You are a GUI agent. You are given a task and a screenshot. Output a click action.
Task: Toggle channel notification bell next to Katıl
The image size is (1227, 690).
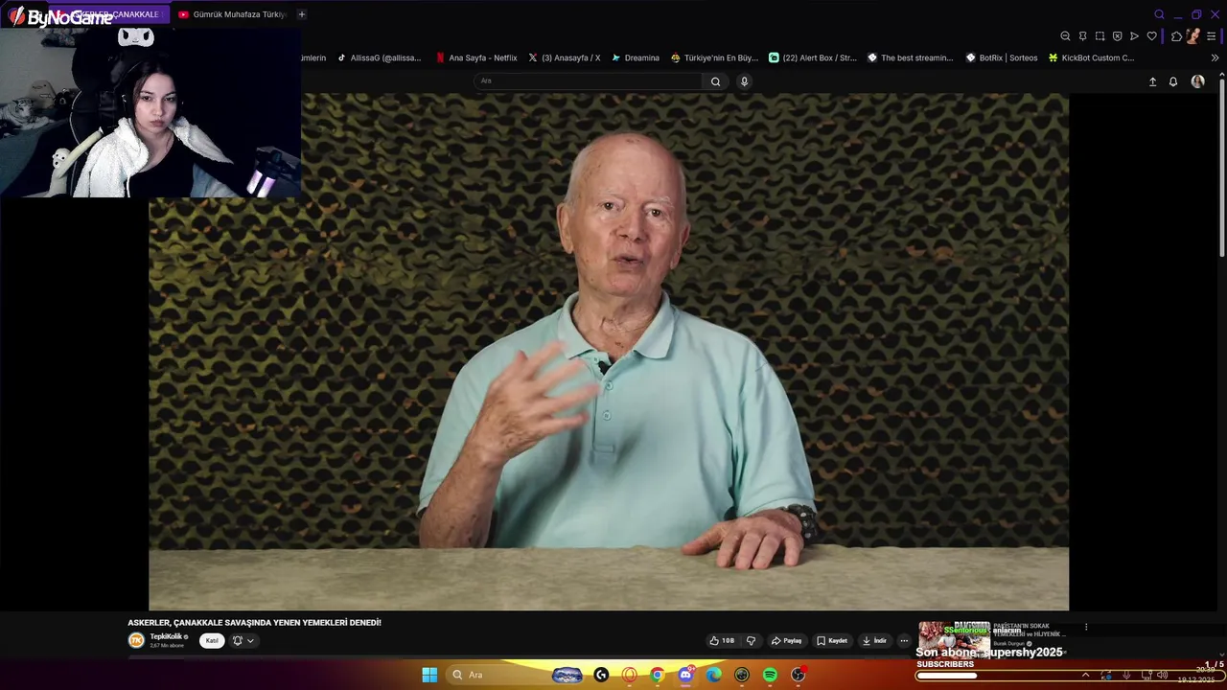point(238,640)
